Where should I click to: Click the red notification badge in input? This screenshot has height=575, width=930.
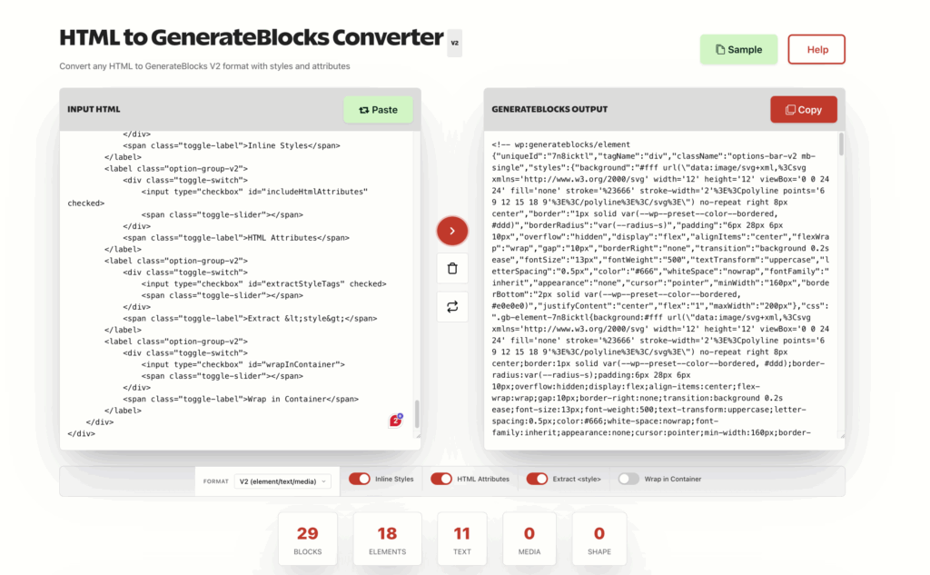tap(396, 420)
